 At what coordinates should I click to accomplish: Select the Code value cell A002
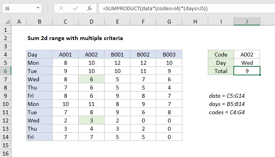(x=247, y=55)
